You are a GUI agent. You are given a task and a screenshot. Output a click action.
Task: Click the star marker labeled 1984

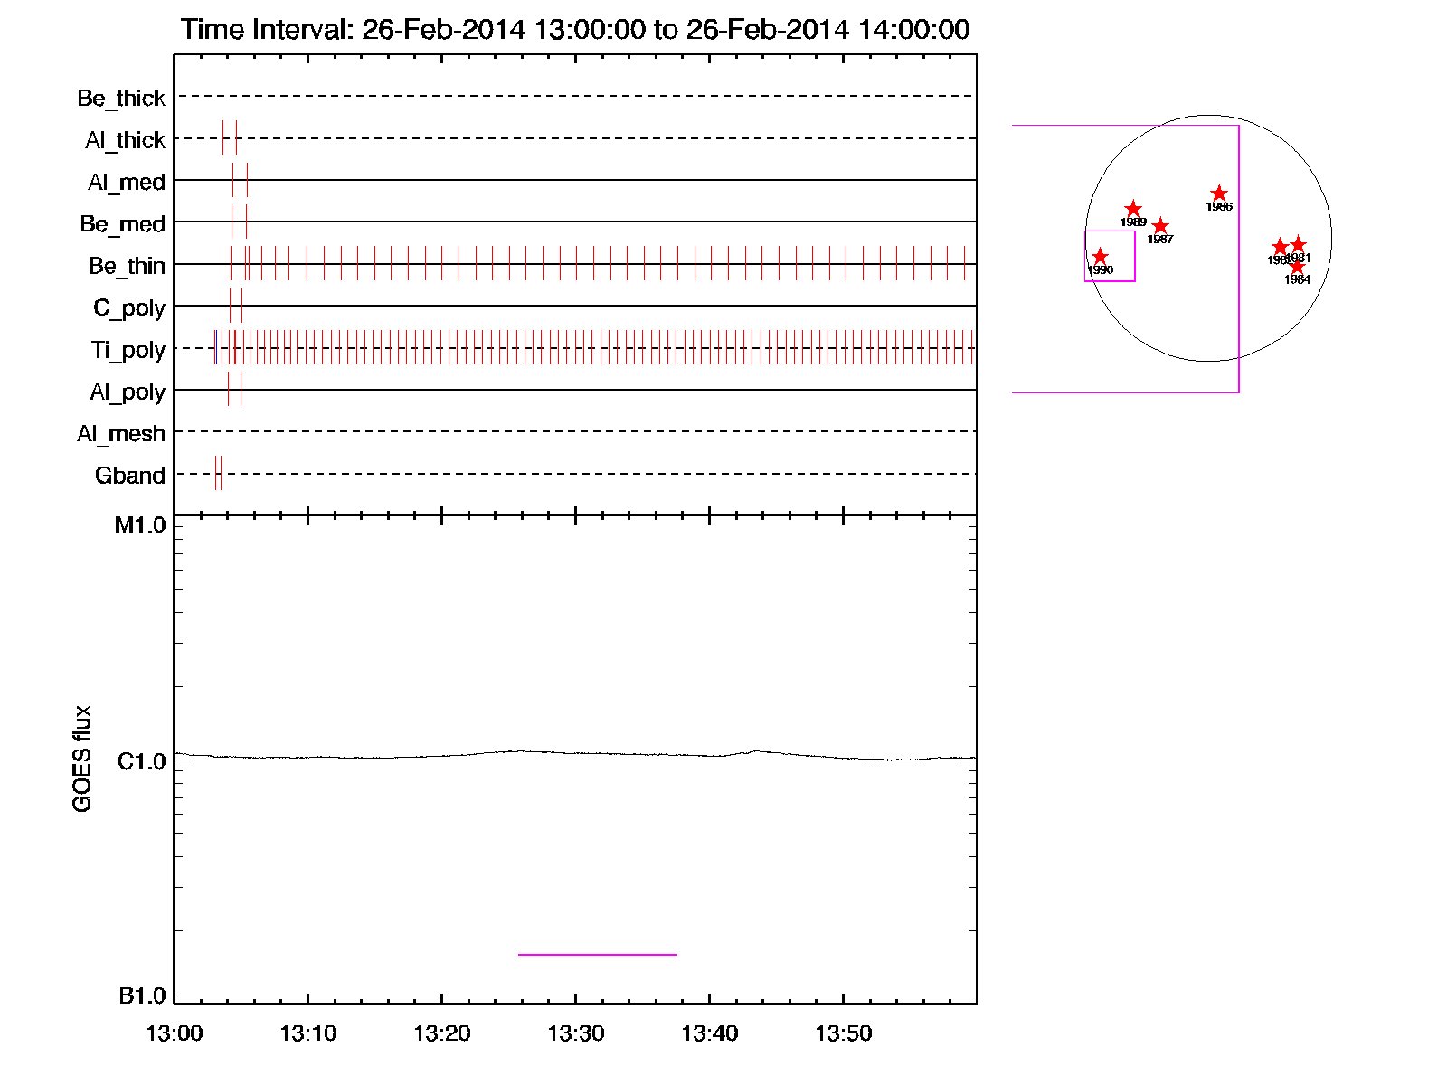coord(1297,267)
